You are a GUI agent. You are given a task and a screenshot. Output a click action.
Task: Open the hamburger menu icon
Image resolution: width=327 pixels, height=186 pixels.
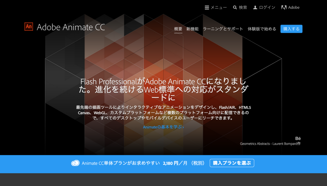pyautogui.click(x=207, y=8)
